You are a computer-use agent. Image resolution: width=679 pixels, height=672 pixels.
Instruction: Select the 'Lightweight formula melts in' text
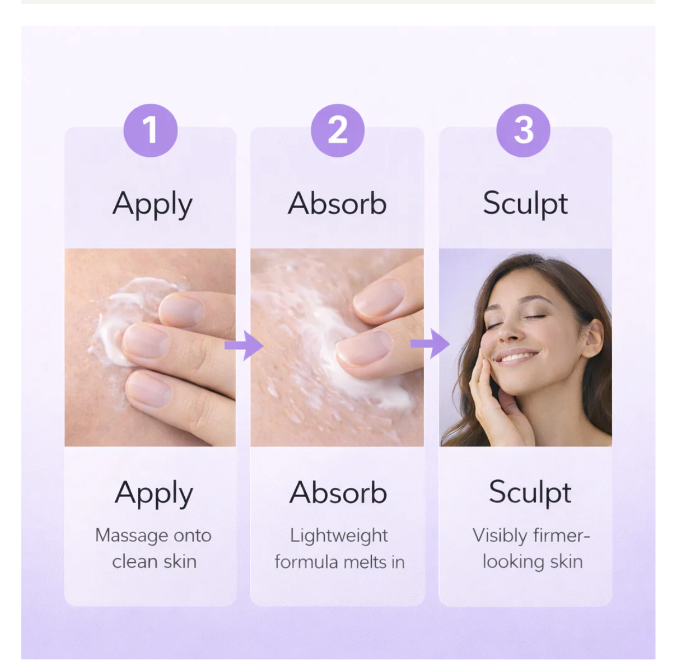(x=339, y=548)
